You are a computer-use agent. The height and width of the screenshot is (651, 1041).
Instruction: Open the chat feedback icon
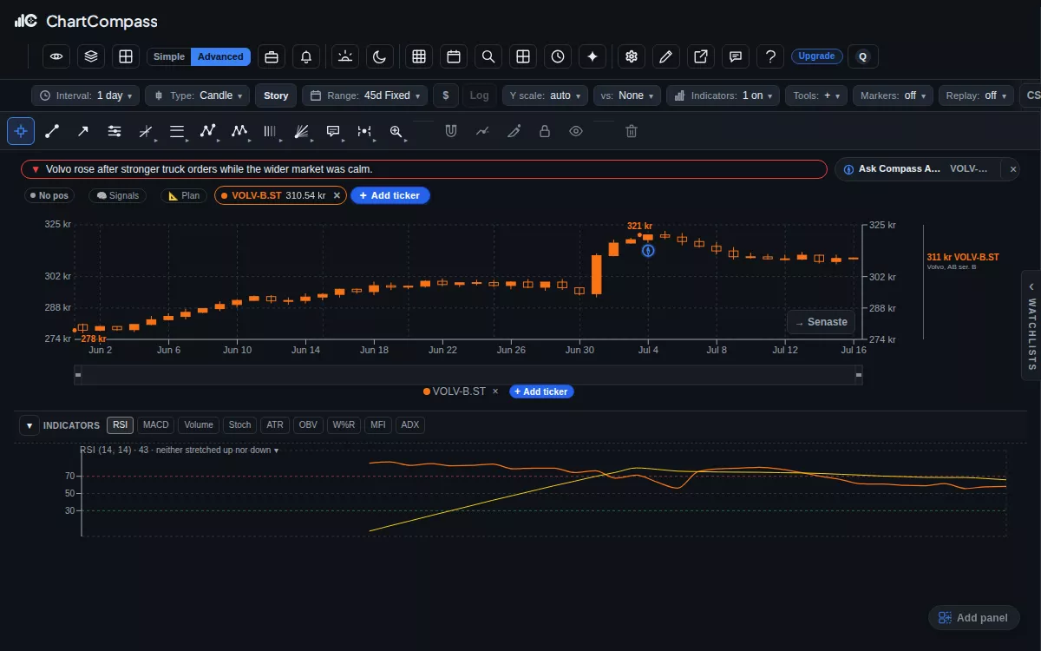click(736, 56)
